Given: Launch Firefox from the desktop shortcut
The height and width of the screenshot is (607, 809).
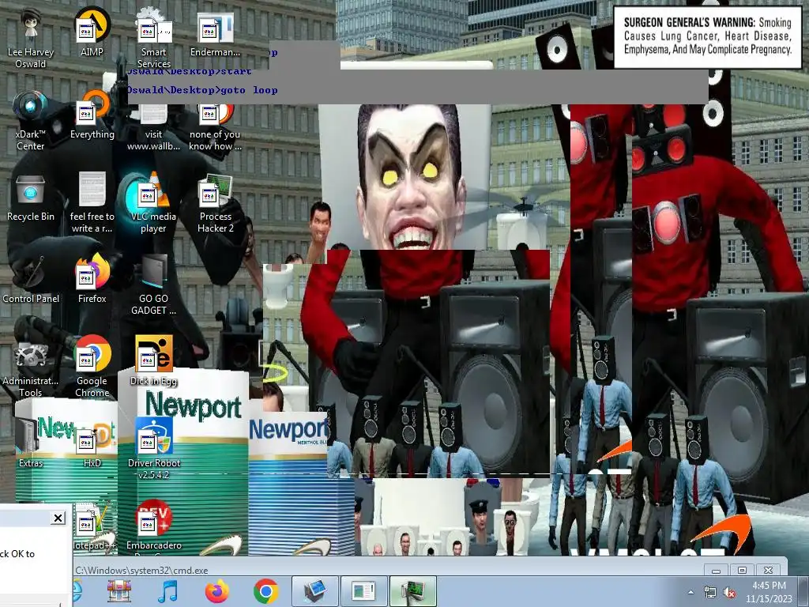Looking at the screenshot, I should coord(92,279).
